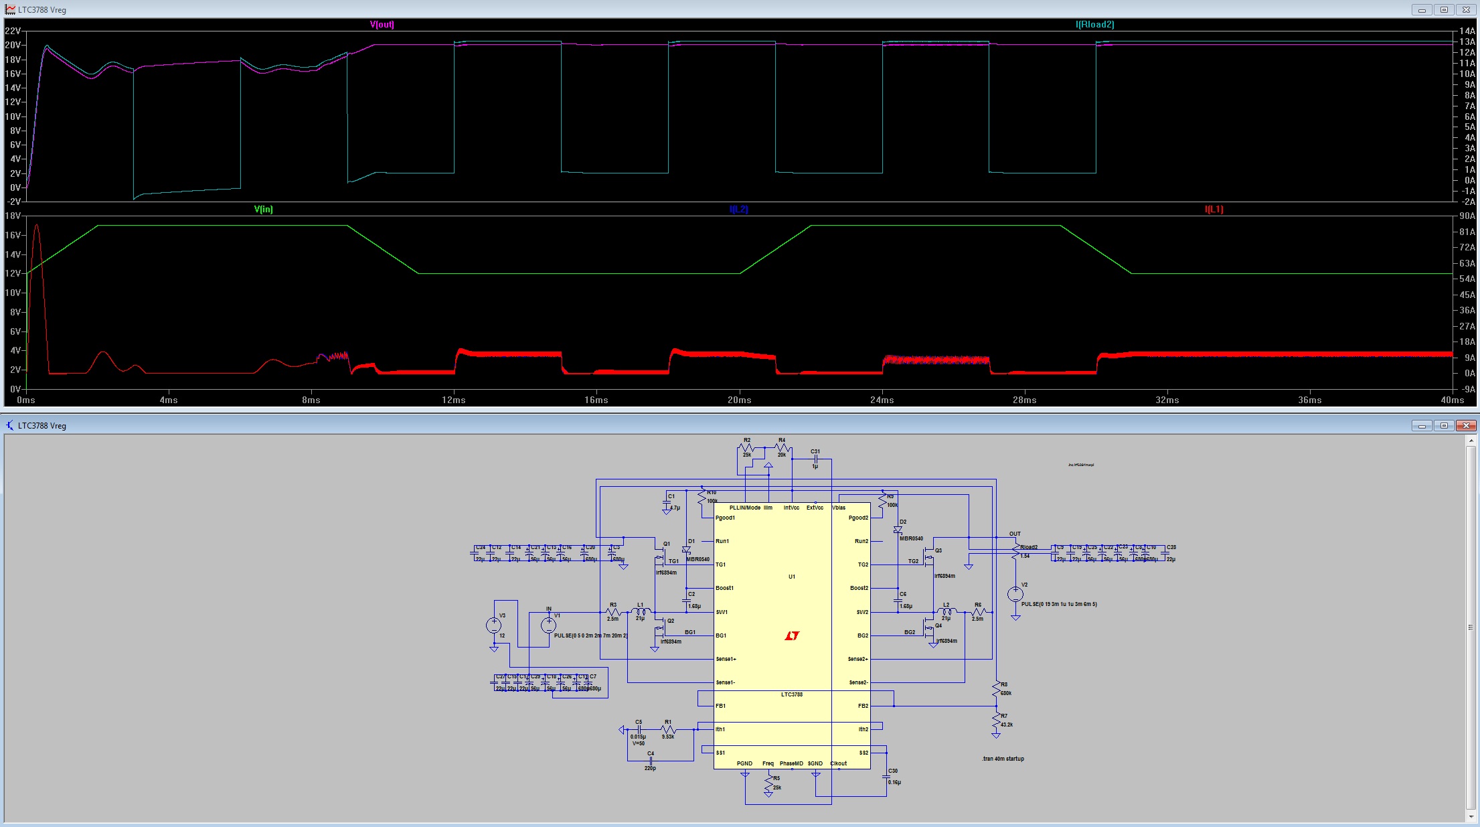Select capacitor C31 symbol (1µ)

point(815,459)
